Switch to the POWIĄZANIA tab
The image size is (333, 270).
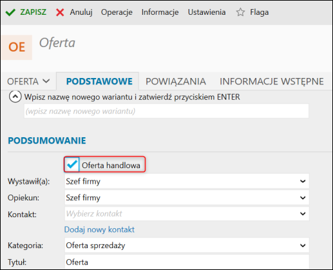176,81
